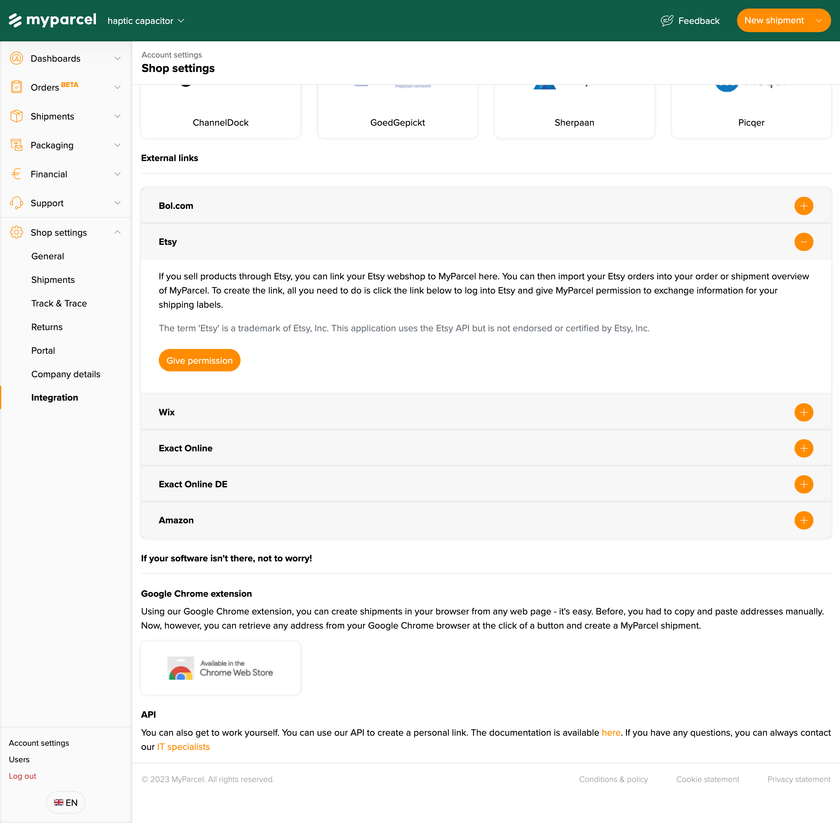This screenshot has width=840, height=823.
Task: Click the MyParcel logo icon
Action: pos(15,20)
